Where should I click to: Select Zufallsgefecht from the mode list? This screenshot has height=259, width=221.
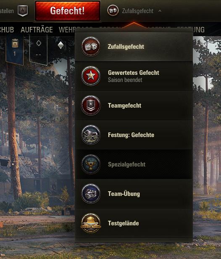[134, 47]
